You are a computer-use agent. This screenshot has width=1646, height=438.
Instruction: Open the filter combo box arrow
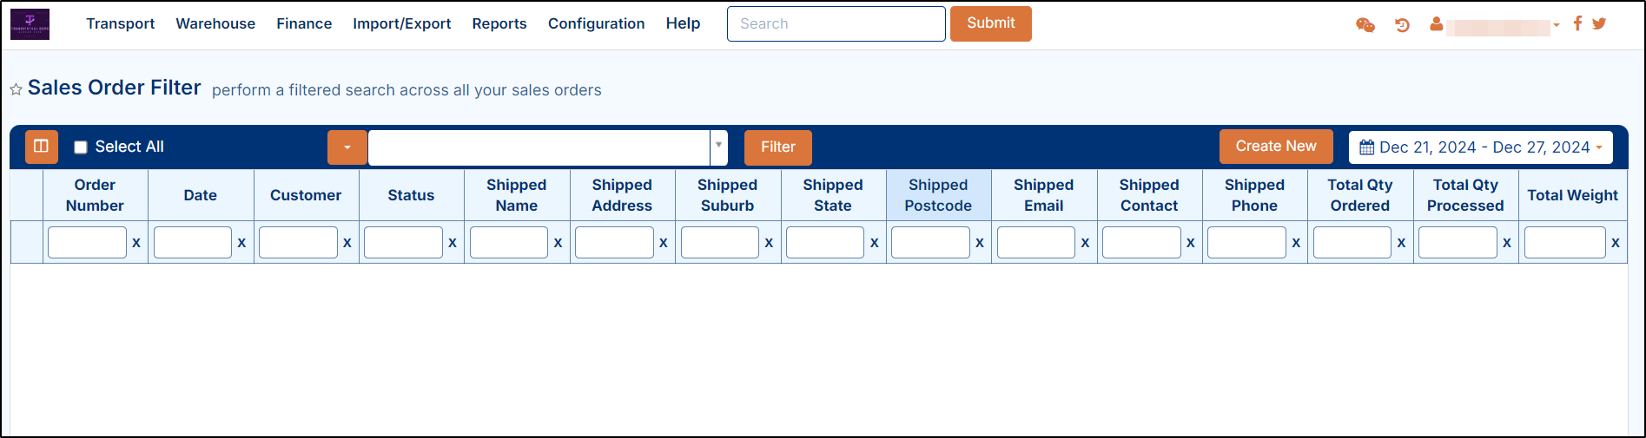(x=718, y=147)
